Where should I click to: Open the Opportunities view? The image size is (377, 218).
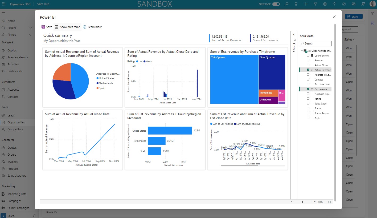coord(17,122)
